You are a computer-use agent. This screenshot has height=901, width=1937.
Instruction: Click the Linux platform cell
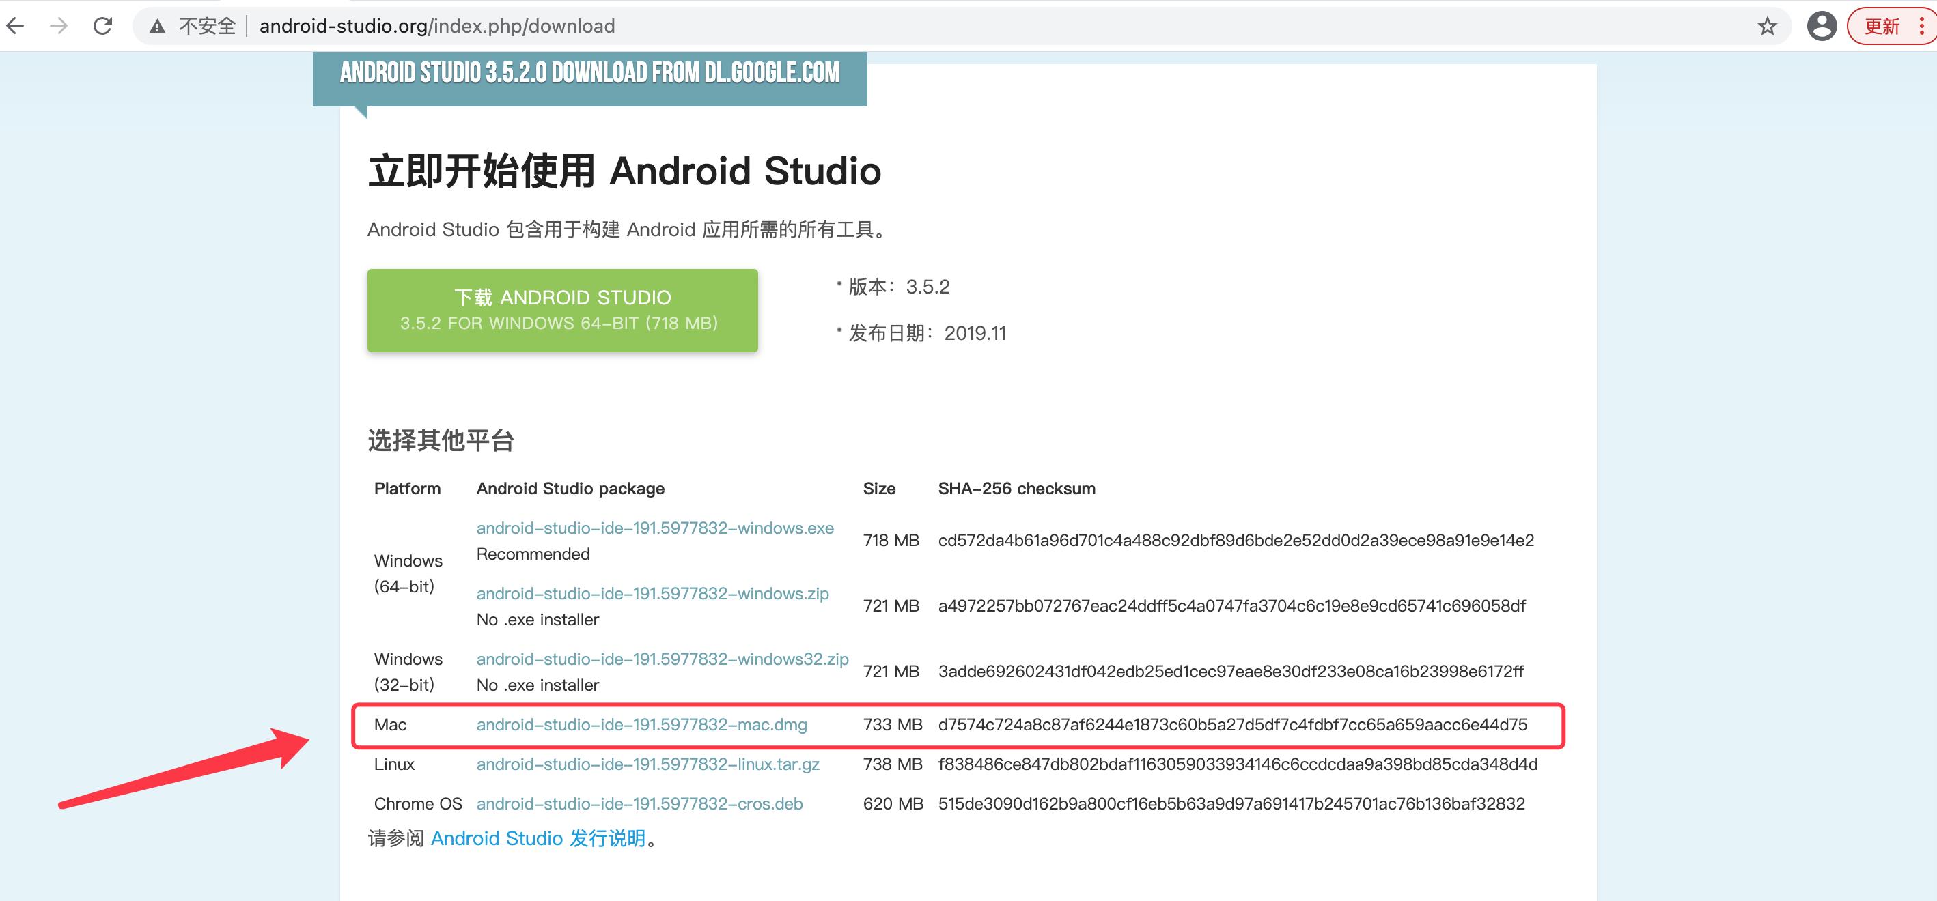click(394, 764)
